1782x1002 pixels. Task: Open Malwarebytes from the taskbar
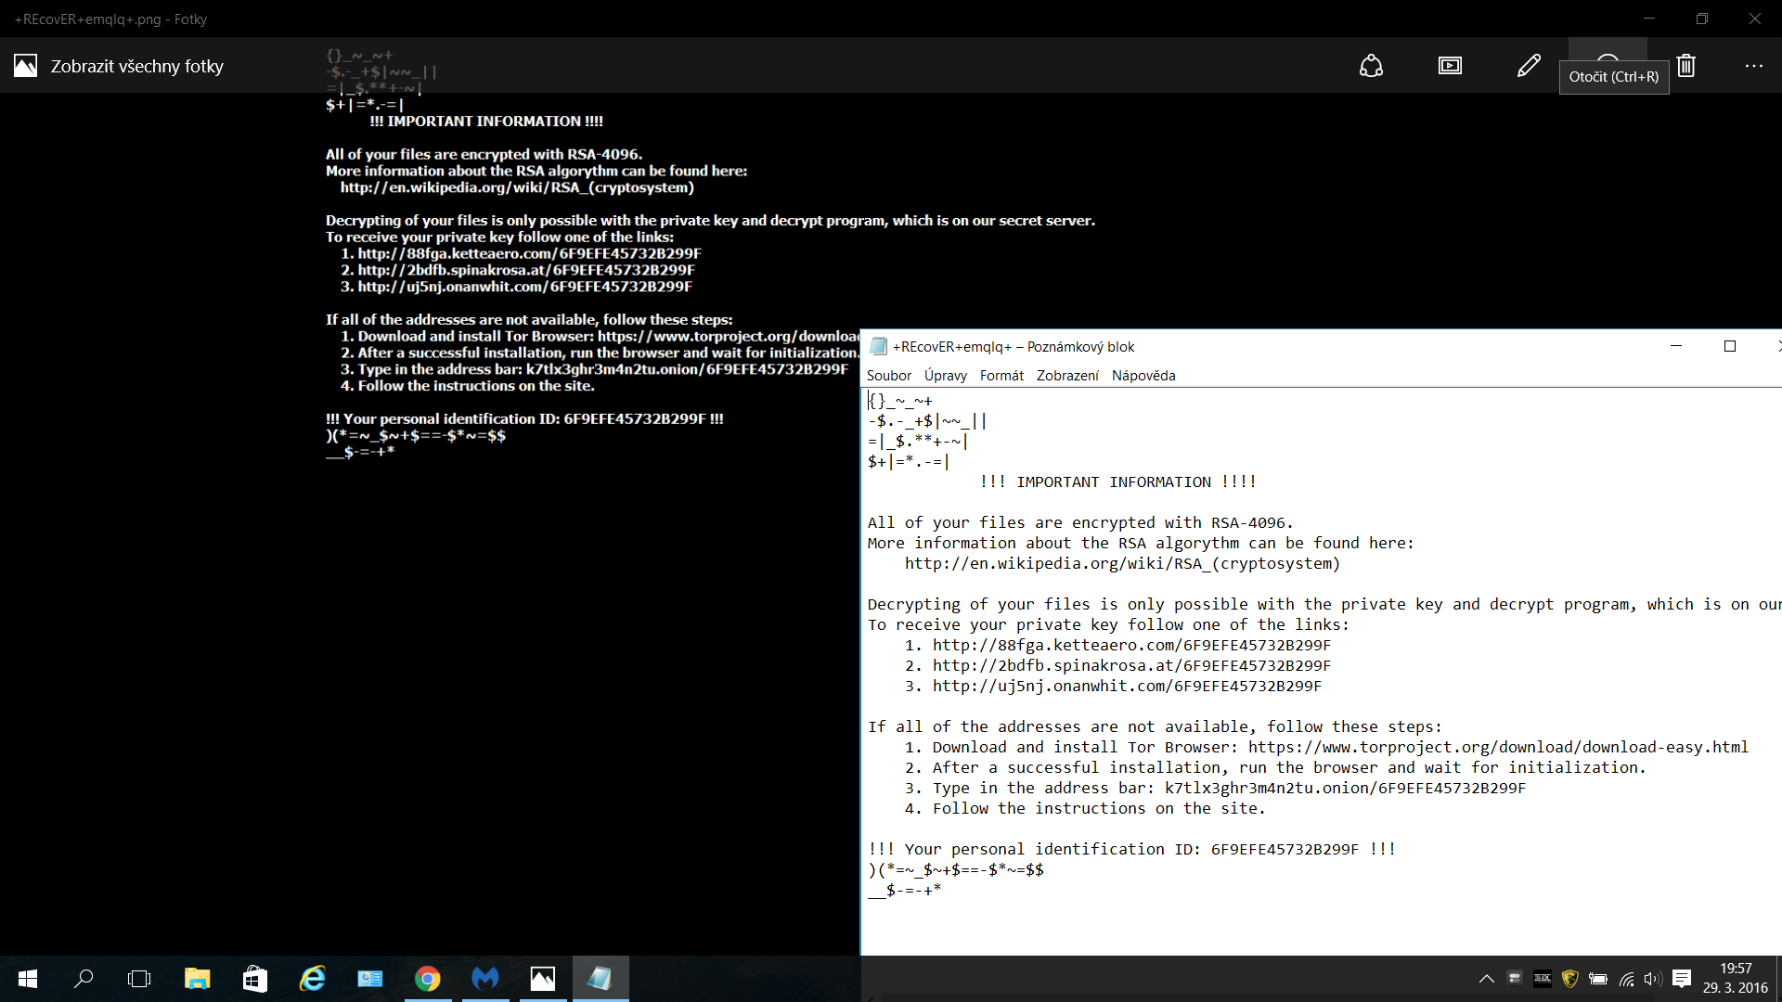click(x=485, y=979)
